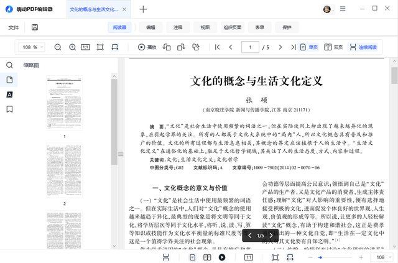Toggle 连续阅读 continuous reading mode

(363, 47)
